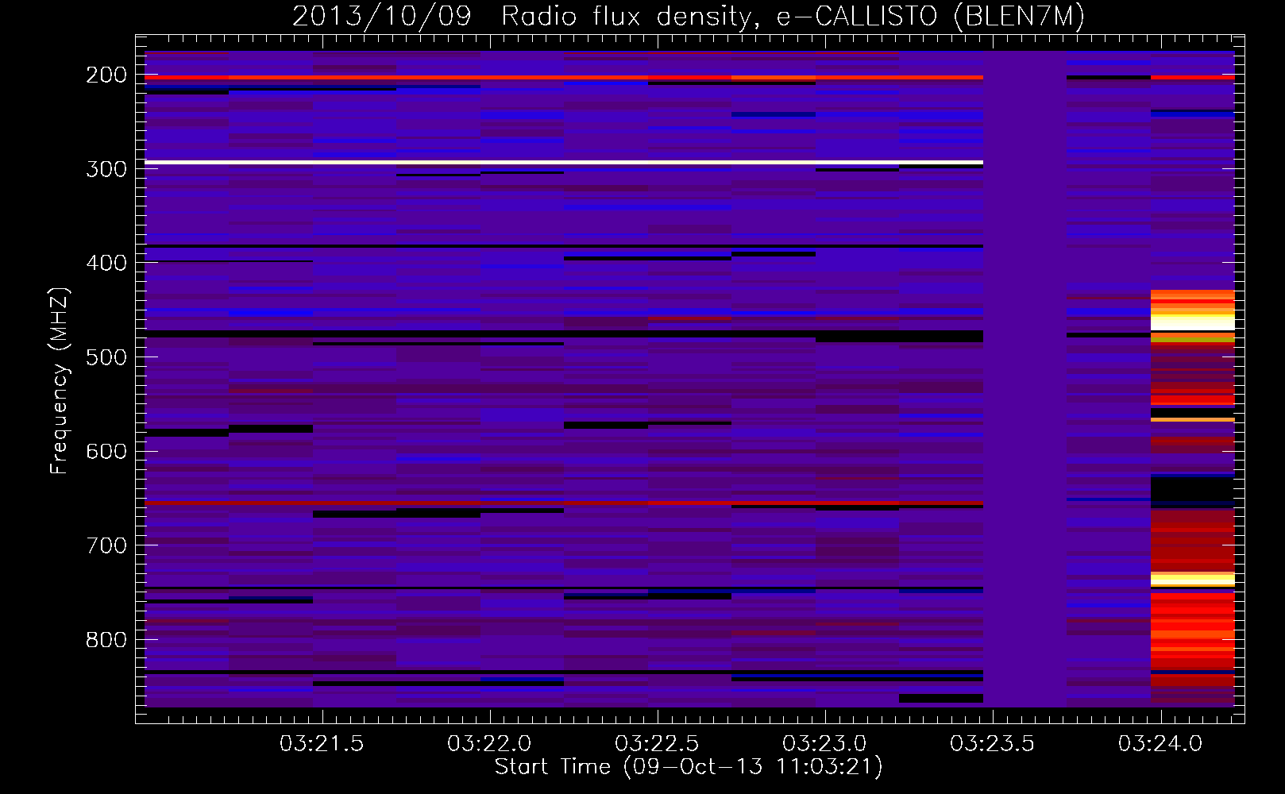Click the 03:22.5 time tick label
This screenshot has width=1285, height=794.
pos(657,744)
